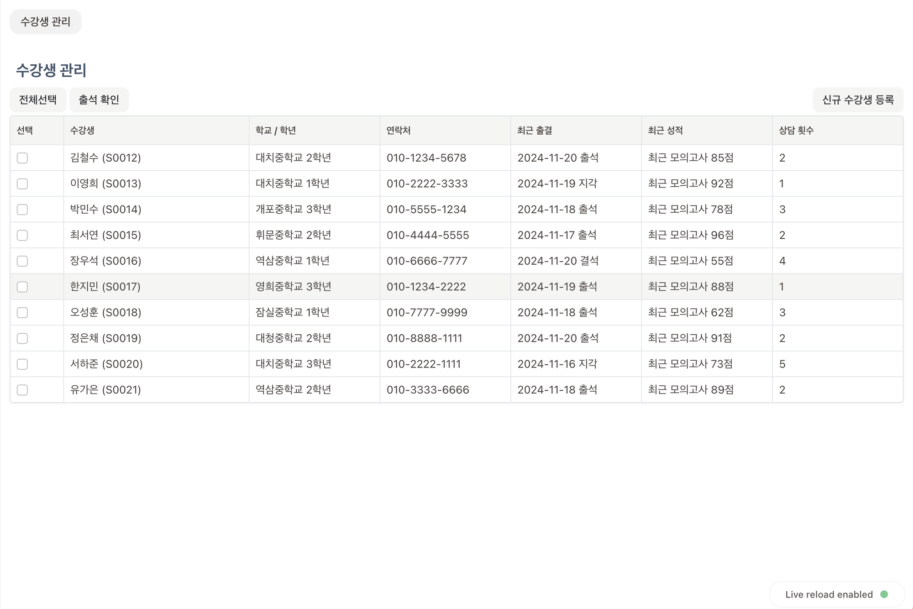Click the 전체선택 button
Screen dimensions: 913x609
(x=38, y=100)
